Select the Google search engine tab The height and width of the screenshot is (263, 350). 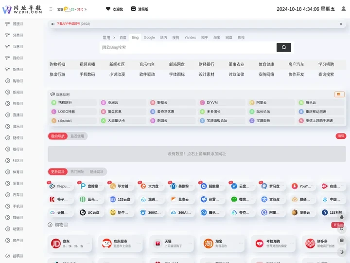(x=149, y=38)
